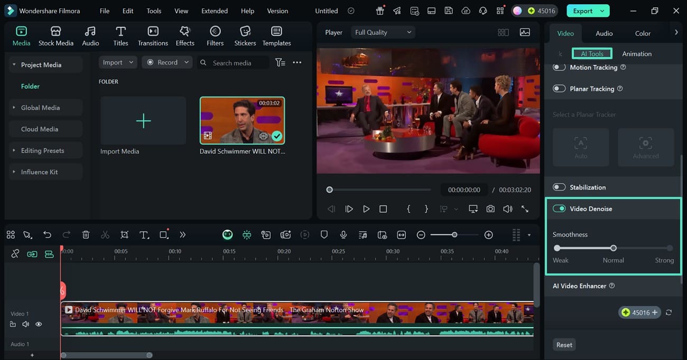Open the Filters tab
687x360 pixels.
tap(215, 36)
